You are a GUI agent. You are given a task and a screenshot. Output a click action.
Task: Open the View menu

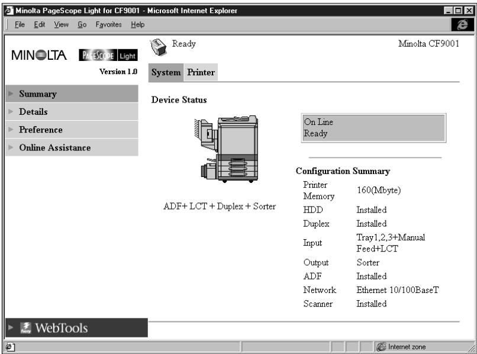point(61,24)
